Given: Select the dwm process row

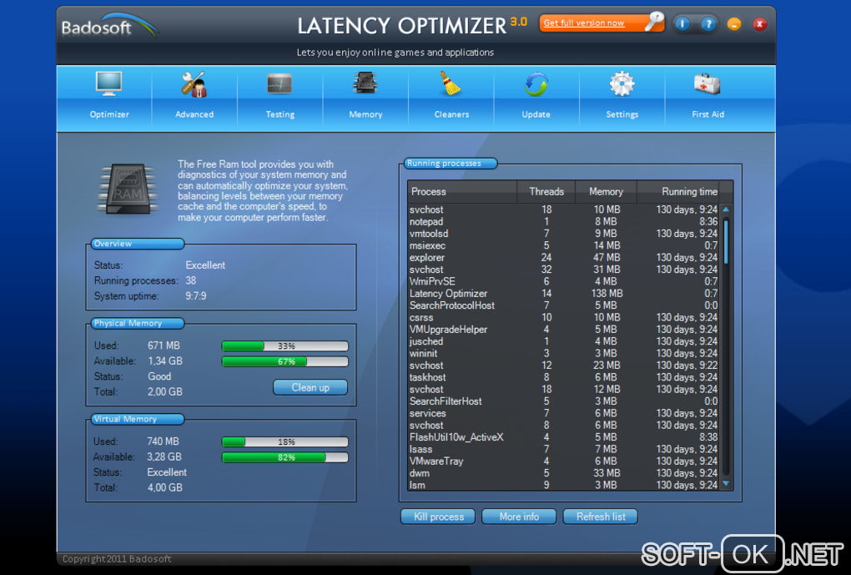Looking at the screenshot, I should [563, 473].
